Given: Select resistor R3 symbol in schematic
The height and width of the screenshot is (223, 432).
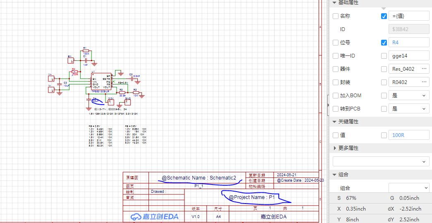Looking at the screenshot, I should click(122, 93).
